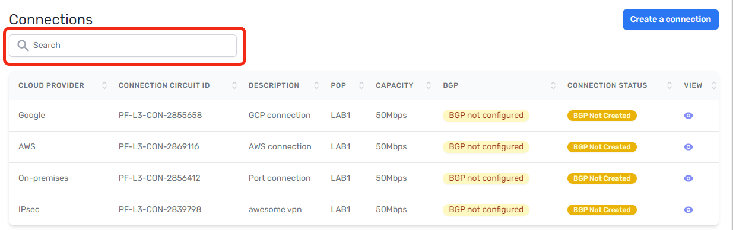The width and height of the screenshot is (733, 230).
Task: Open the On-premises connection eye icon
Action: (x=688, y=178)
